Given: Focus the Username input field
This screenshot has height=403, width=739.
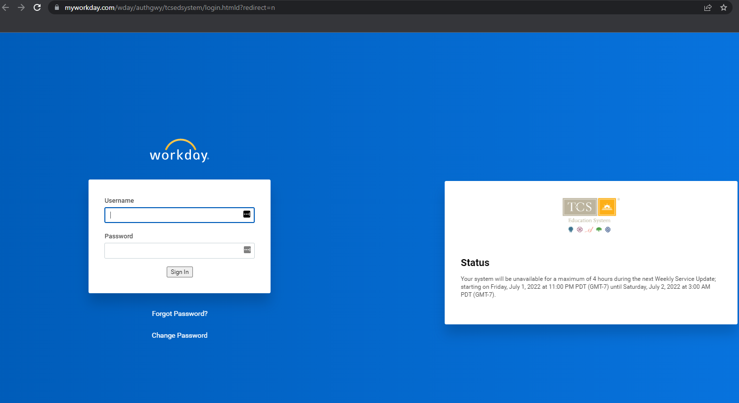Looking at the screenshot, I should (173, 215).
